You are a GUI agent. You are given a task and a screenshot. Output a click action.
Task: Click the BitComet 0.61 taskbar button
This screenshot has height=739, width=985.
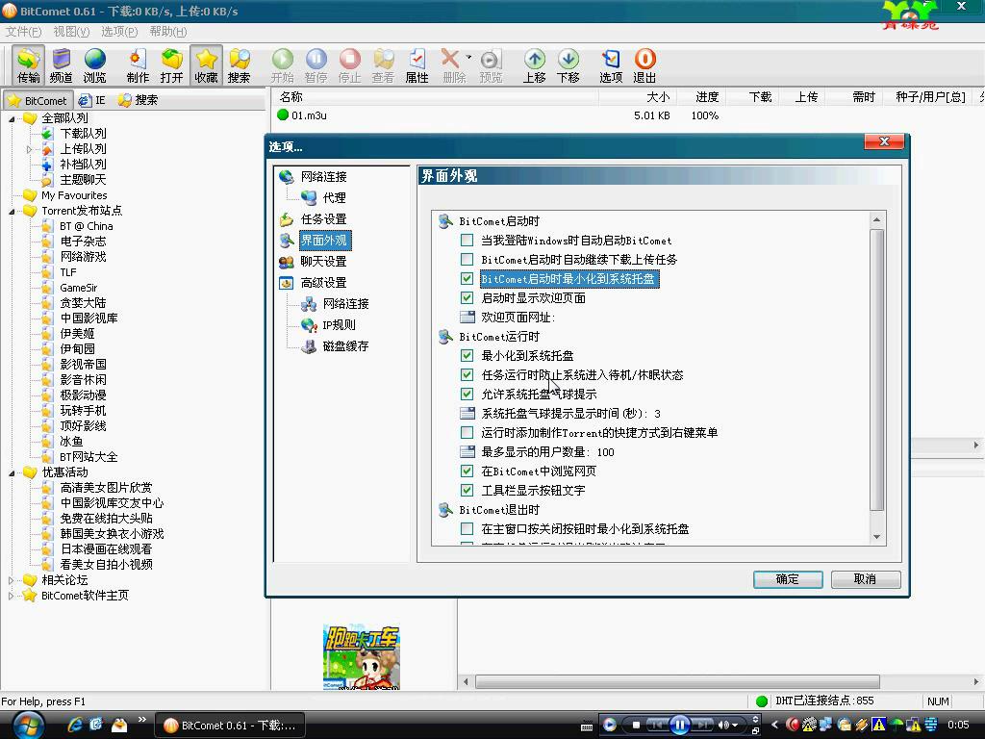coord(230,725)
